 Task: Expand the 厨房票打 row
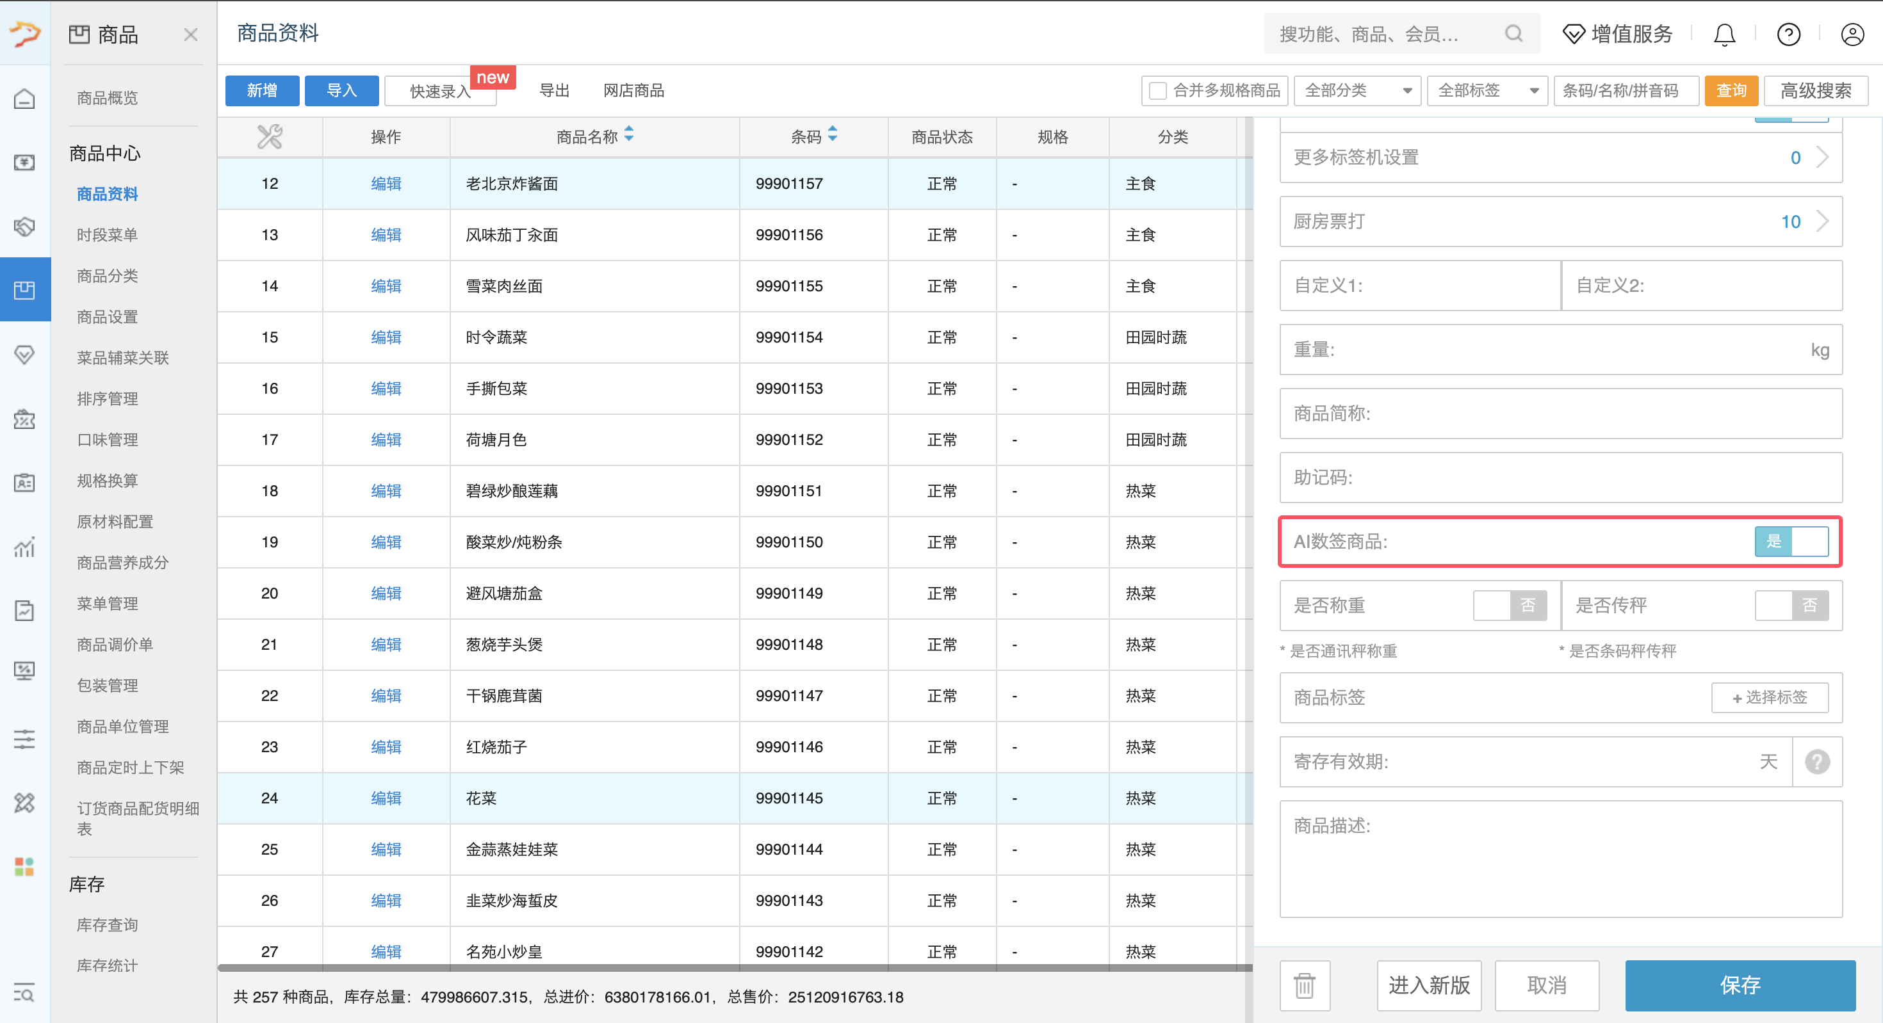1561,222
